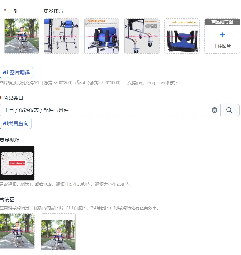
Task: Open the Handrail design thumbnail
Action: click(101, 36)
